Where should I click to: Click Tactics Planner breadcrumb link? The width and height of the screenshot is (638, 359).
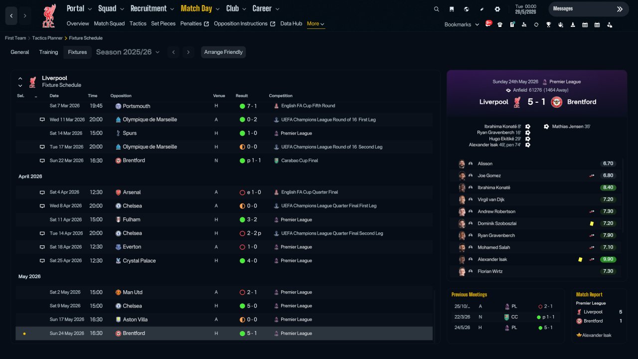[47, 38]
